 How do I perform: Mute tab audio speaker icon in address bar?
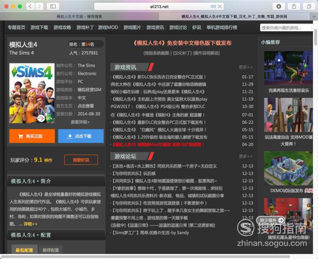(213, 6)
